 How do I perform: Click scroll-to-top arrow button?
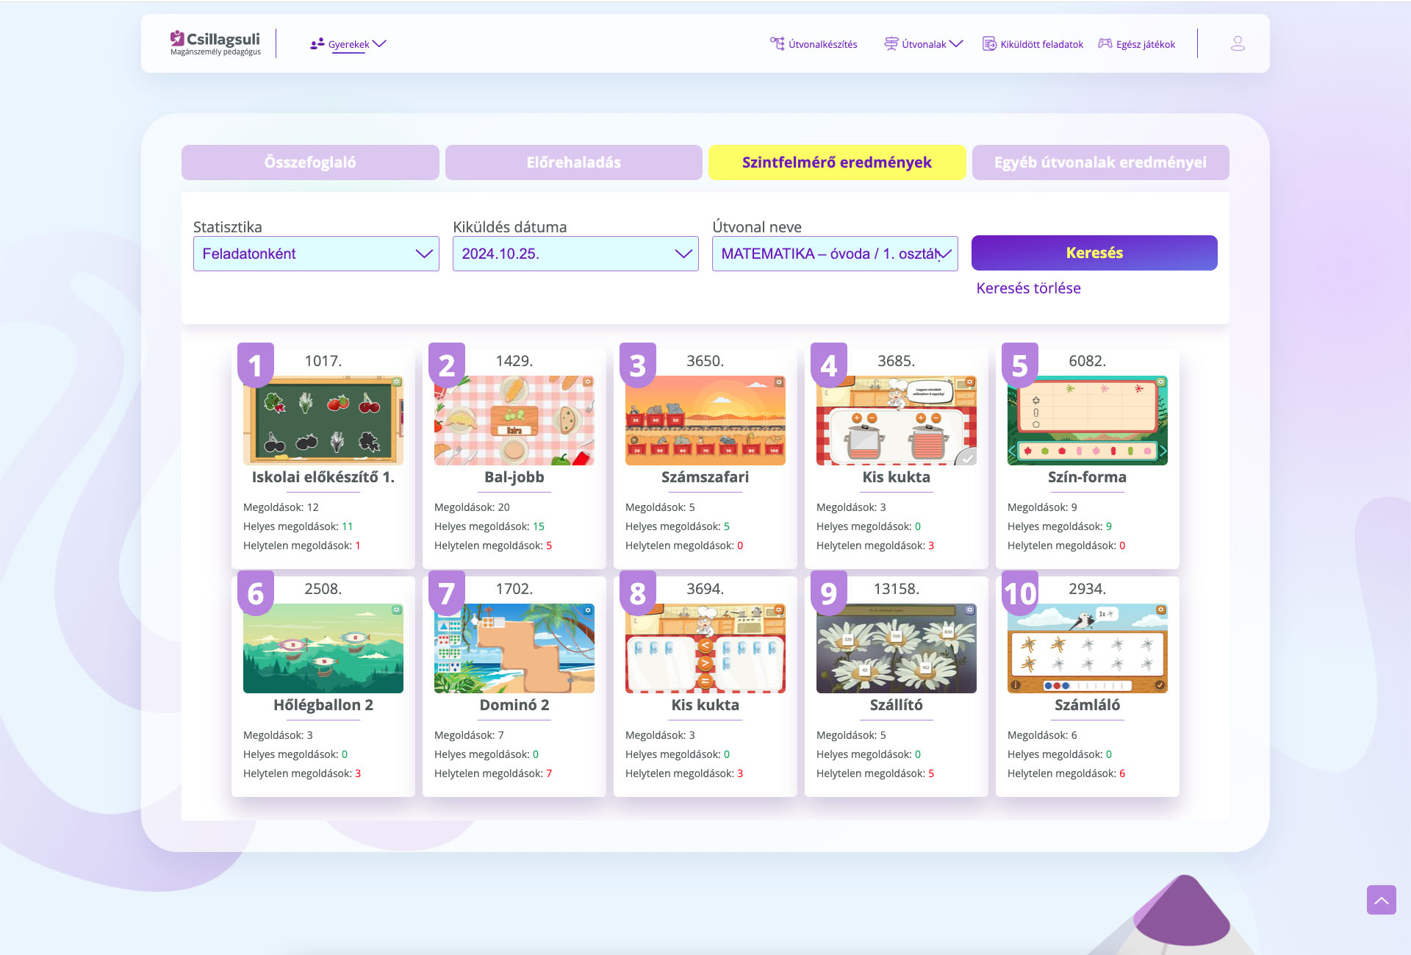[1381, 900]
